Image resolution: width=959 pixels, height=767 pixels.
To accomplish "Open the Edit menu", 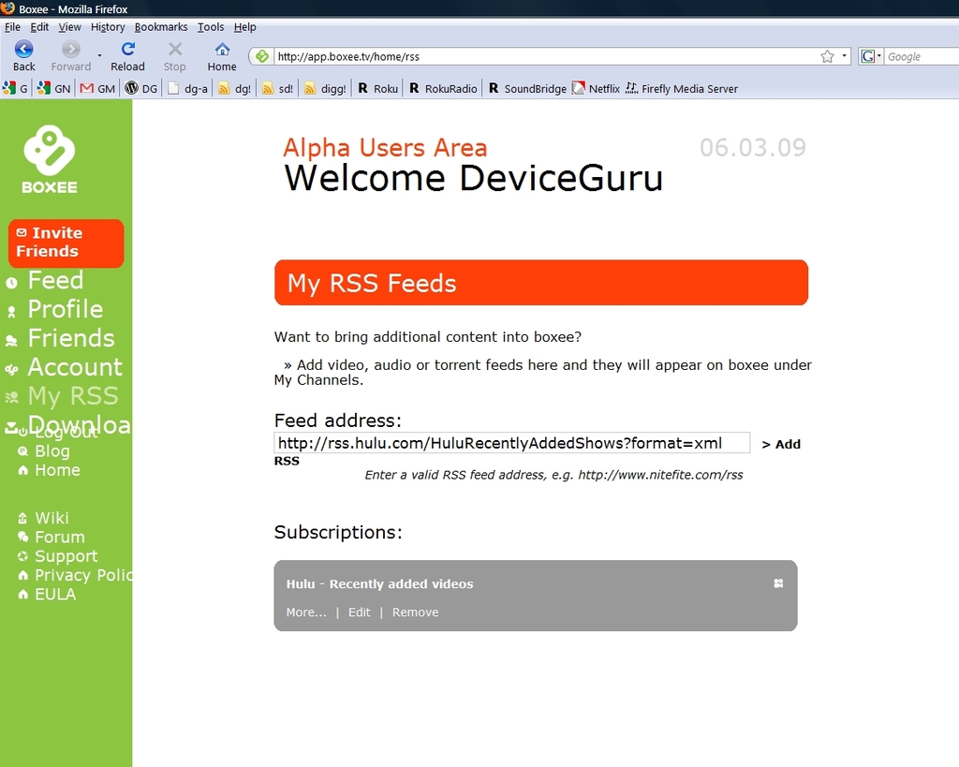I will (x=39, y=27).
